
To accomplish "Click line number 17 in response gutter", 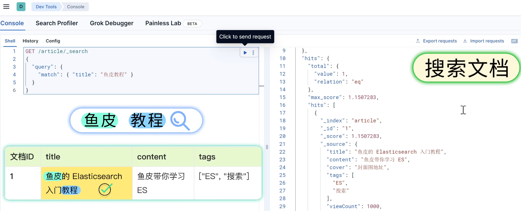I will [x=282, y=113].
